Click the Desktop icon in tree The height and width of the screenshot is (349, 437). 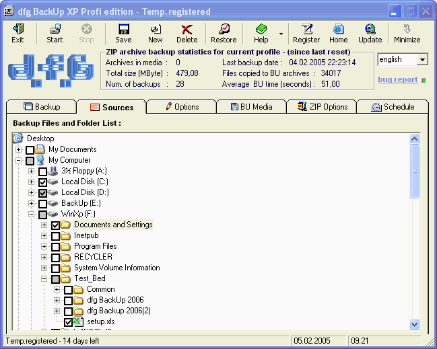coord(18,139)
